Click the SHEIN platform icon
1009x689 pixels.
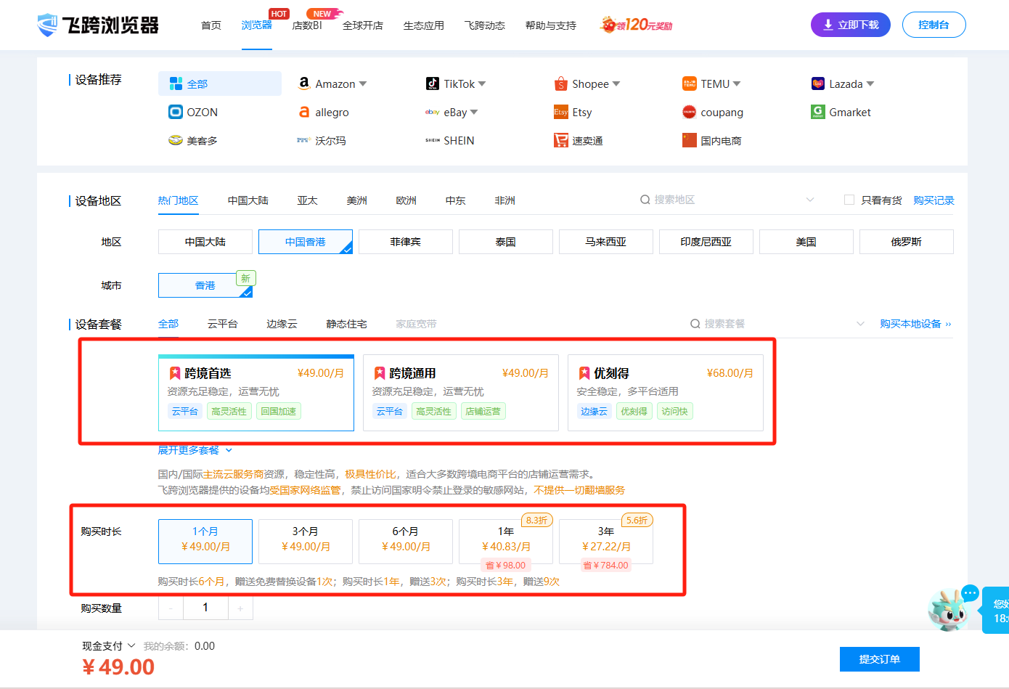coord(433,140)
